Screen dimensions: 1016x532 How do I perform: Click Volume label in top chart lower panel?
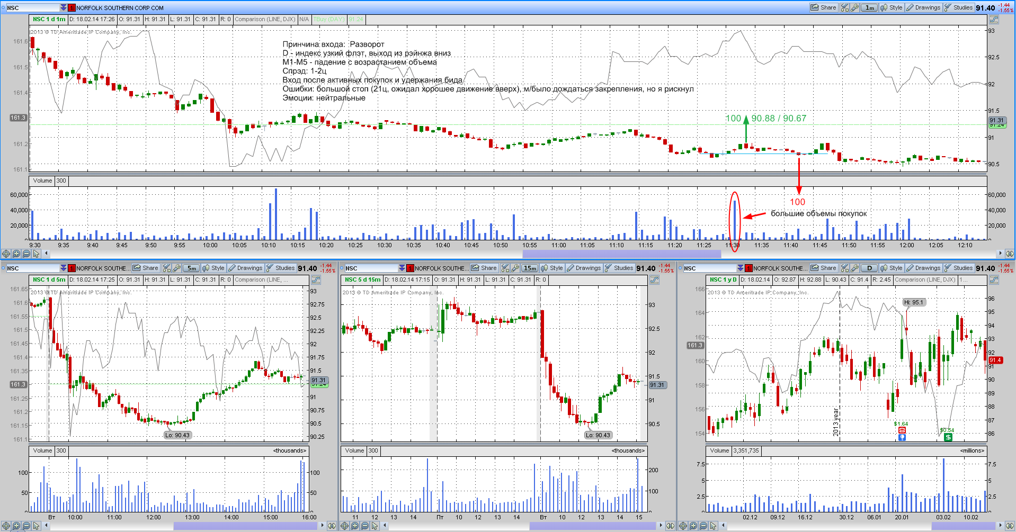(42, 181)
